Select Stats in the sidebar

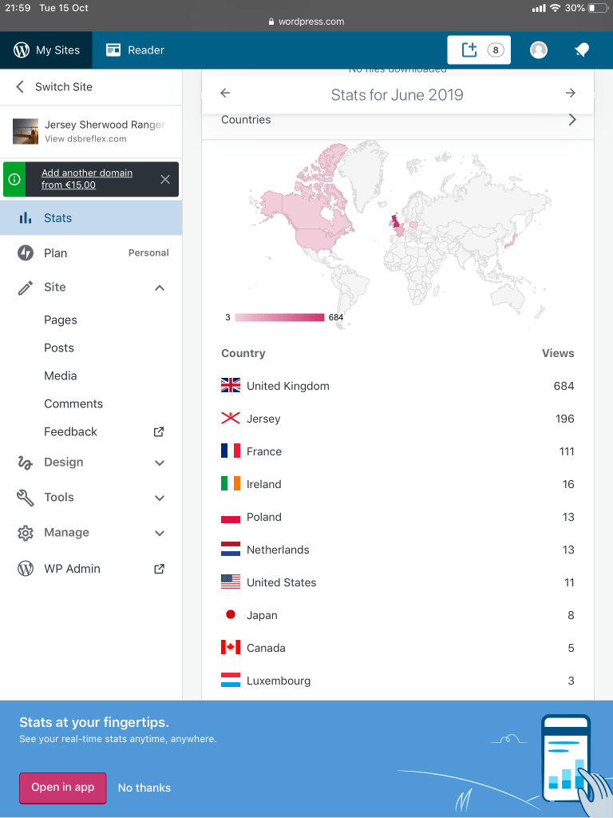pos(57,218)
